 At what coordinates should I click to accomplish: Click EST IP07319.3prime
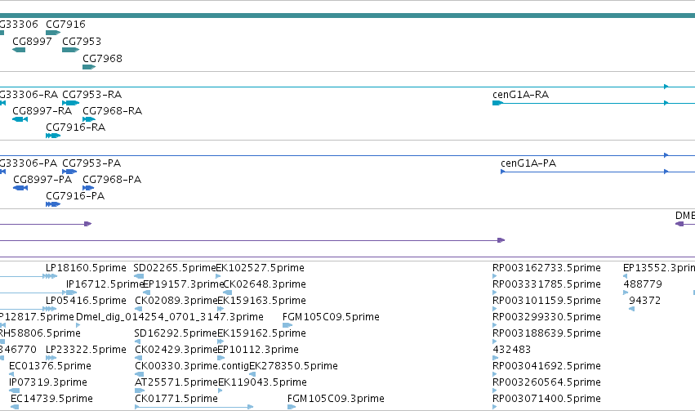tap(48, 382)
